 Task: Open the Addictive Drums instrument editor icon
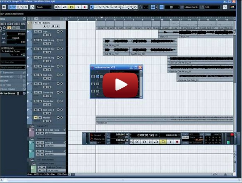[18, 93]
